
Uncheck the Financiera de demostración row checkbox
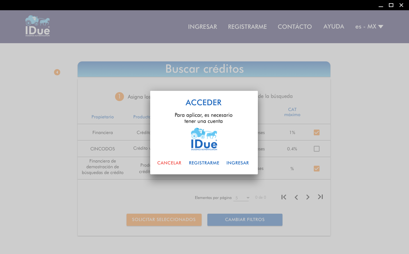click(317, 169)
